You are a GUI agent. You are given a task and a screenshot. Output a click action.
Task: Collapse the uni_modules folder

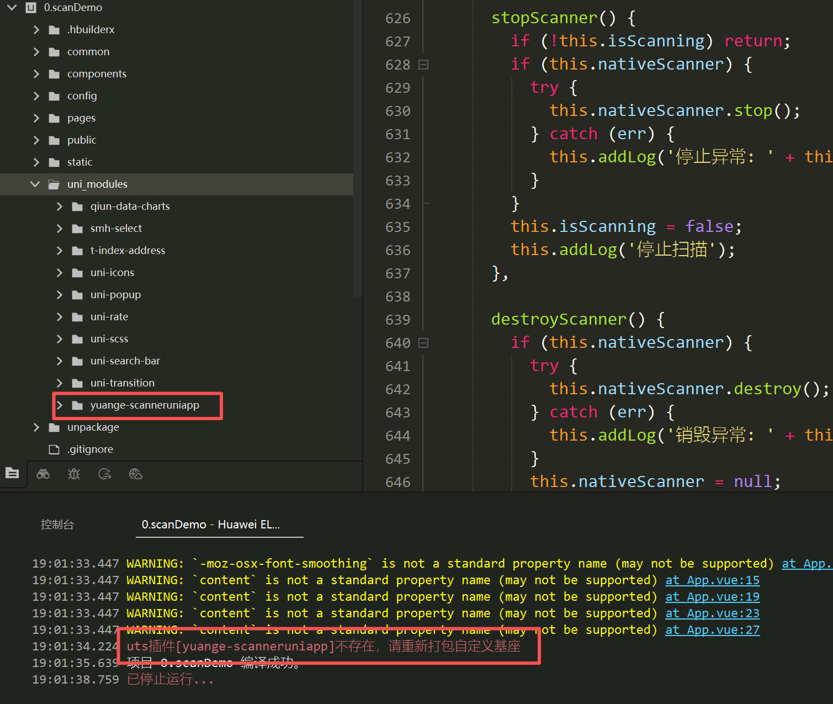(x=35, y=184)
